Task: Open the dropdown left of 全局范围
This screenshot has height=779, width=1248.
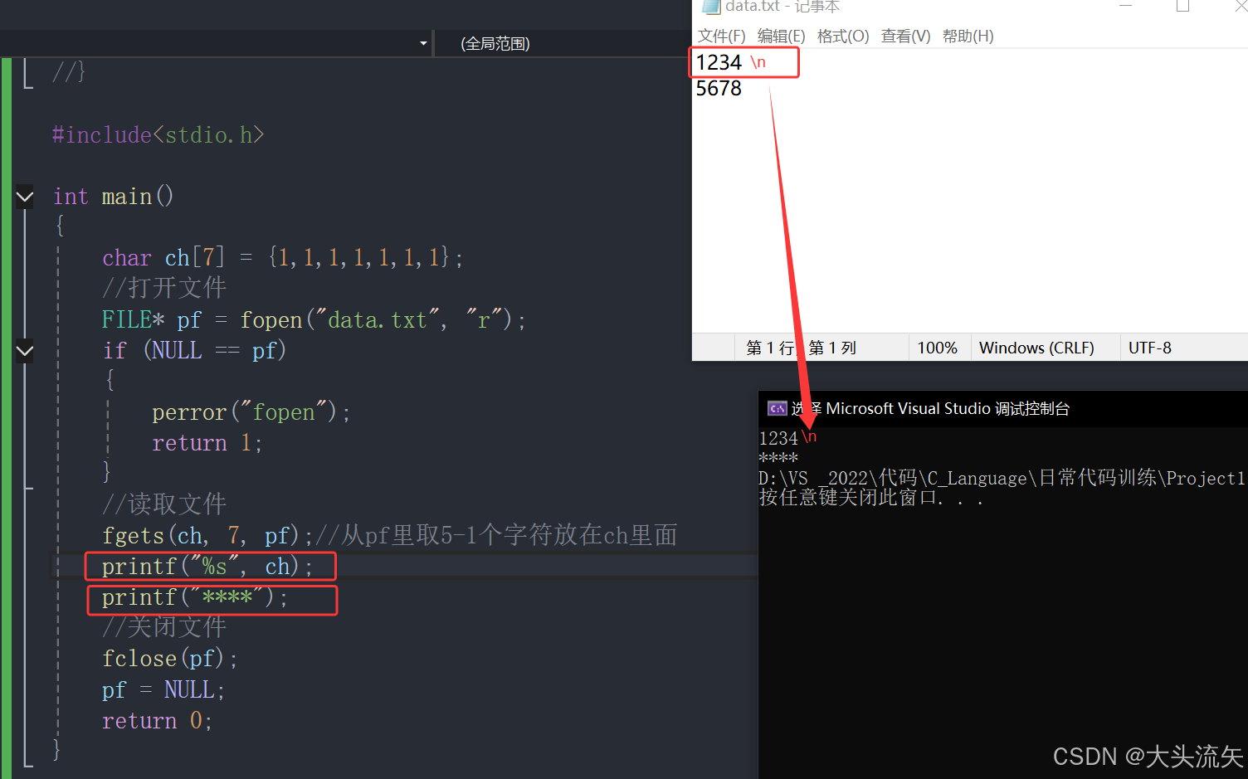Action: coord(423,43)
